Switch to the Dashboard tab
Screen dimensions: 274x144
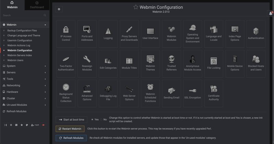point(37,7)
